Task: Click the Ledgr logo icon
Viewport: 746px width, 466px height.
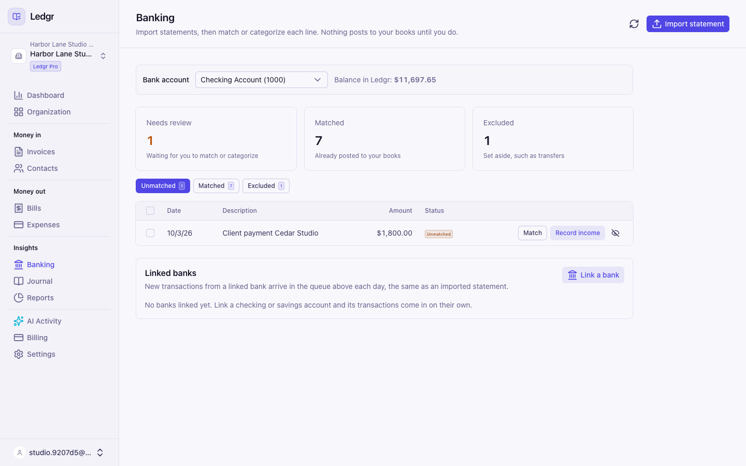Action: [x=17, y=17]
